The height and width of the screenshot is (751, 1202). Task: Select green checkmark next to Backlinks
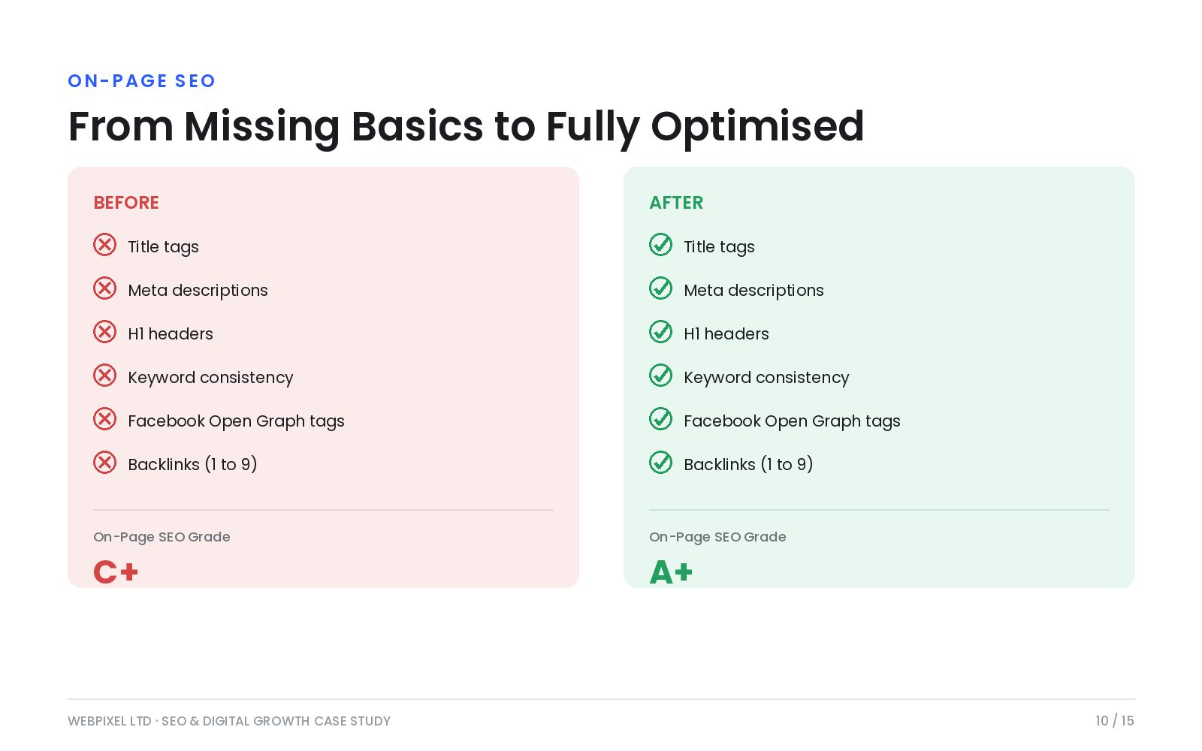(660, 463)
